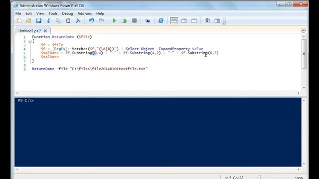Click '$sqlDate' on line 6

[50, 57]
